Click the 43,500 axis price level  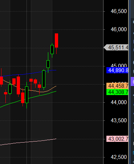click(119, 120)
